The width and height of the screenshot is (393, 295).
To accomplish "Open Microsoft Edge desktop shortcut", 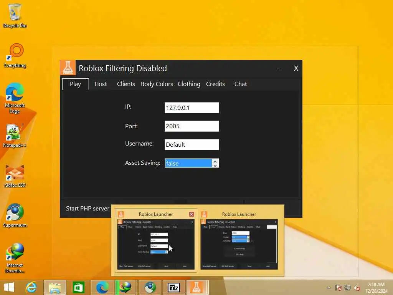I will (x=15, y=98).
